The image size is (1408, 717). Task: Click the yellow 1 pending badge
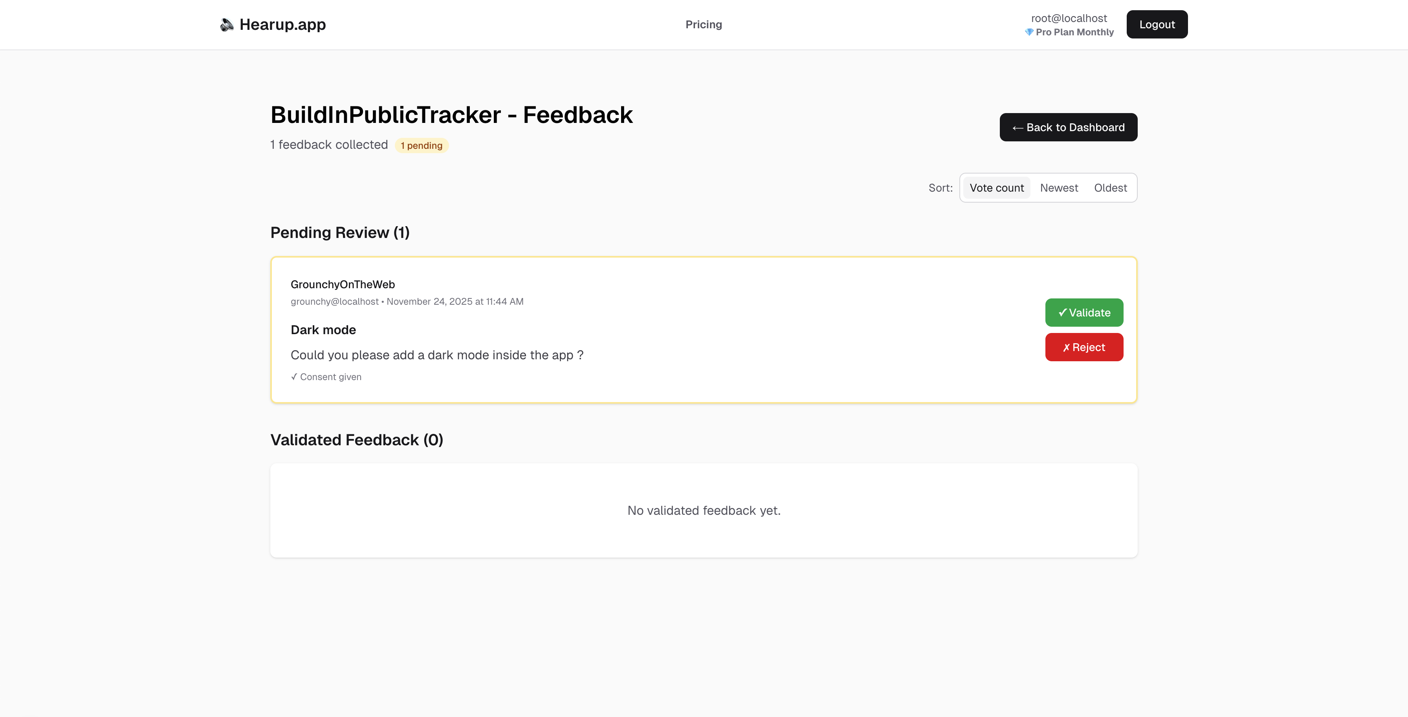[422, 145]
